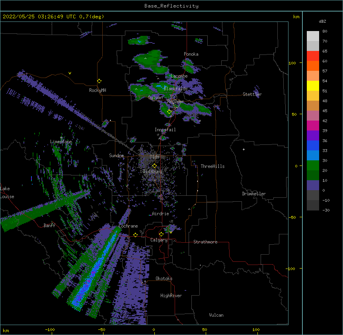Click the bottom-left km axis unit label

6,330
